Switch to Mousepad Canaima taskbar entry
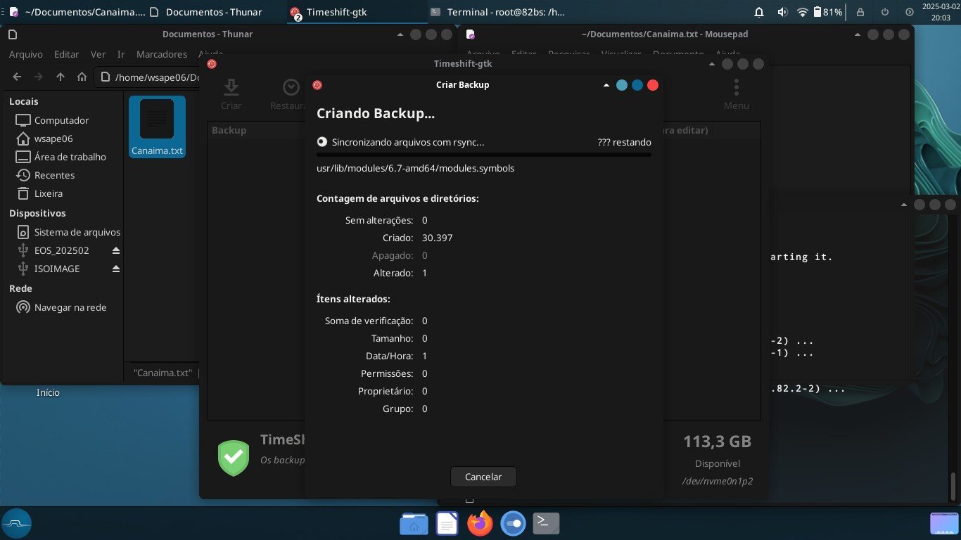 point(76,12)
